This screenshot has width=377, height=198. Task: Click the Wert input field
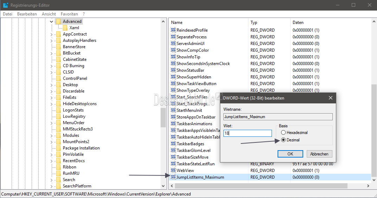pos(248,133)
